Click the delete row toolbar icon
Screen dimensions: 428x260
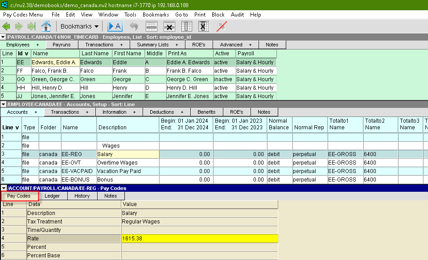tap(169, 26)
